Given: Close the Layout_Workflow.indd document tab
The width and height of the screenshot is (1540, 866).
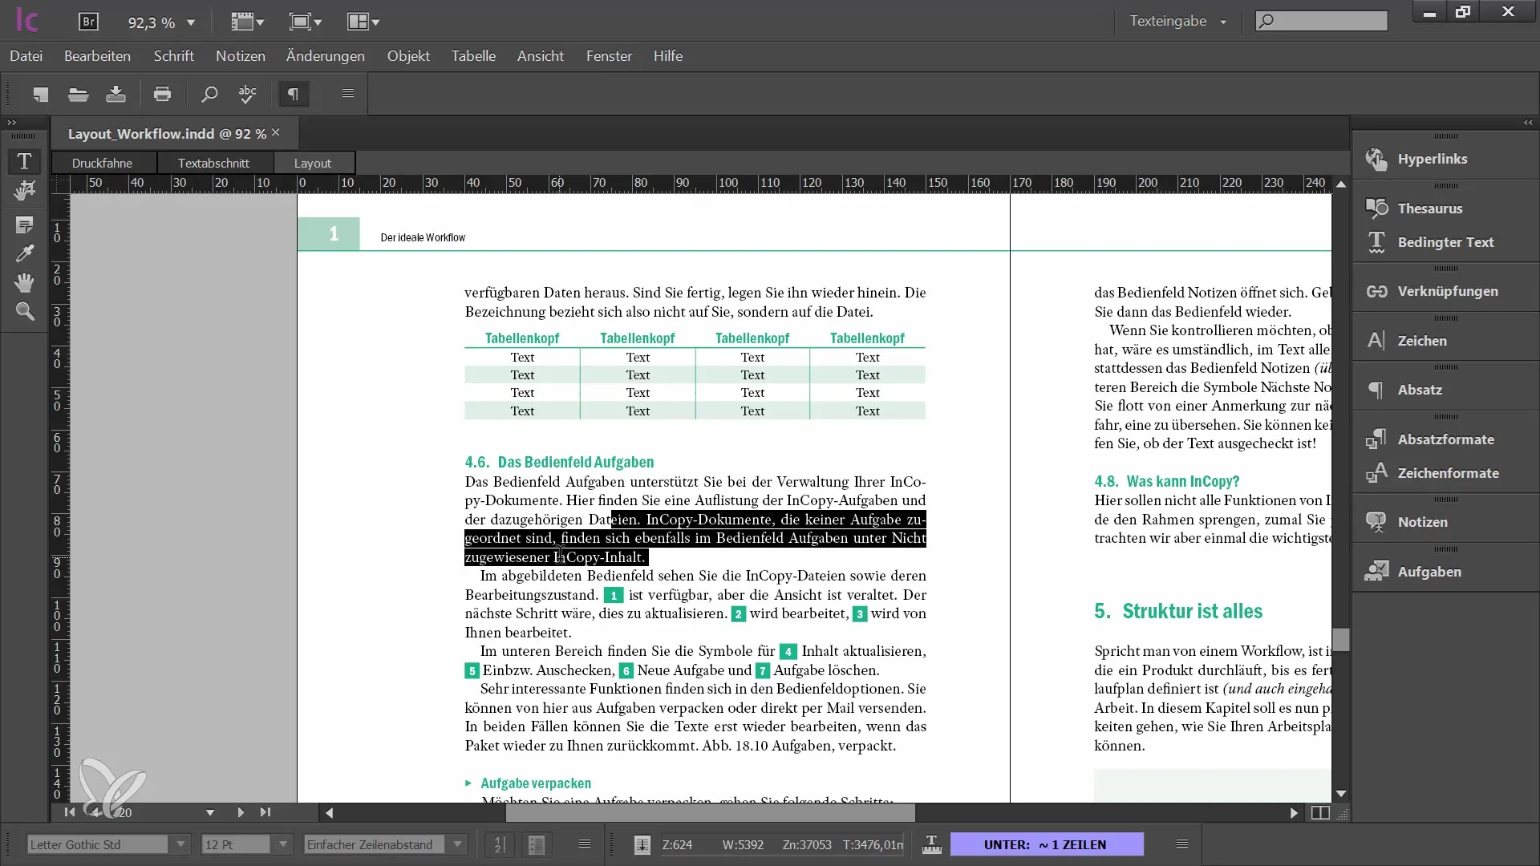Looking at the screenshot, I should 276,132.
